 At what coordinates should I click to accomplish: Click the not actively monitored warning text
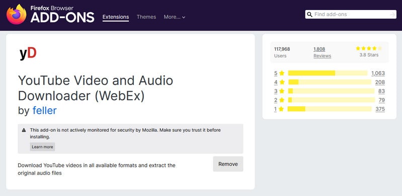[125, 133]
